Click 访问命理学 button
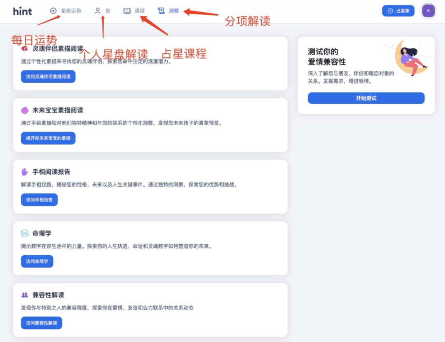 (37, 261)
